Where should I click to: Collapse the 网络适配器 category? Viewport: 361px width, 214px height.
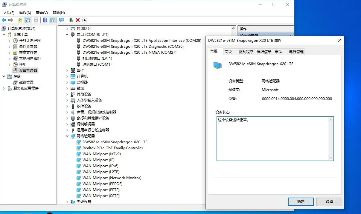[67, 136]
